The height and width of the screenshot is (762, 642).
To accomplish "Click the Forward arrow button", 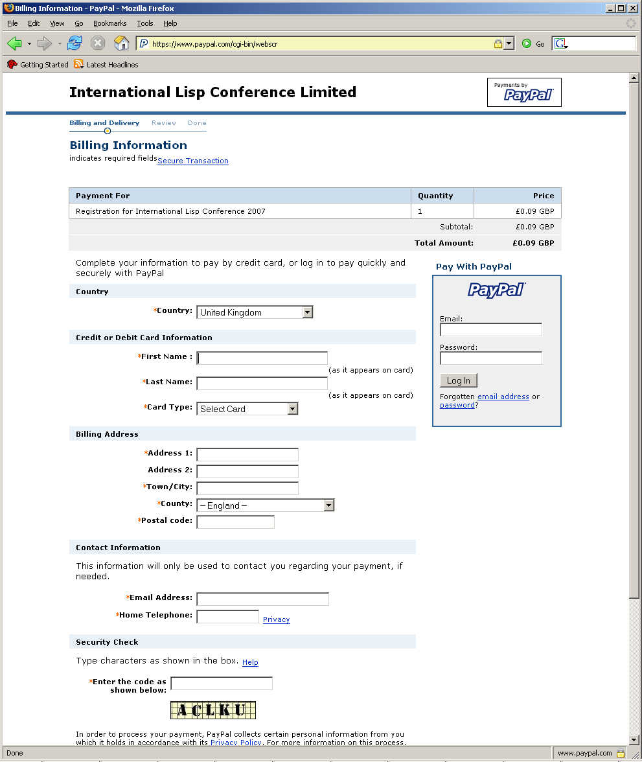I will (x=44, y=44).
